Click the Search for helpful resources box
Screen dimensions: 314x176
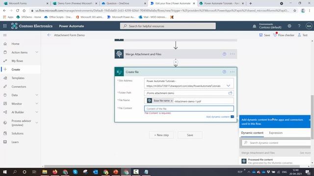[x=168, y=26]
